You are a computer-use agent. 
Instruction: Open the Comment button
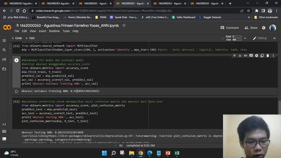[x=230, y=28]
